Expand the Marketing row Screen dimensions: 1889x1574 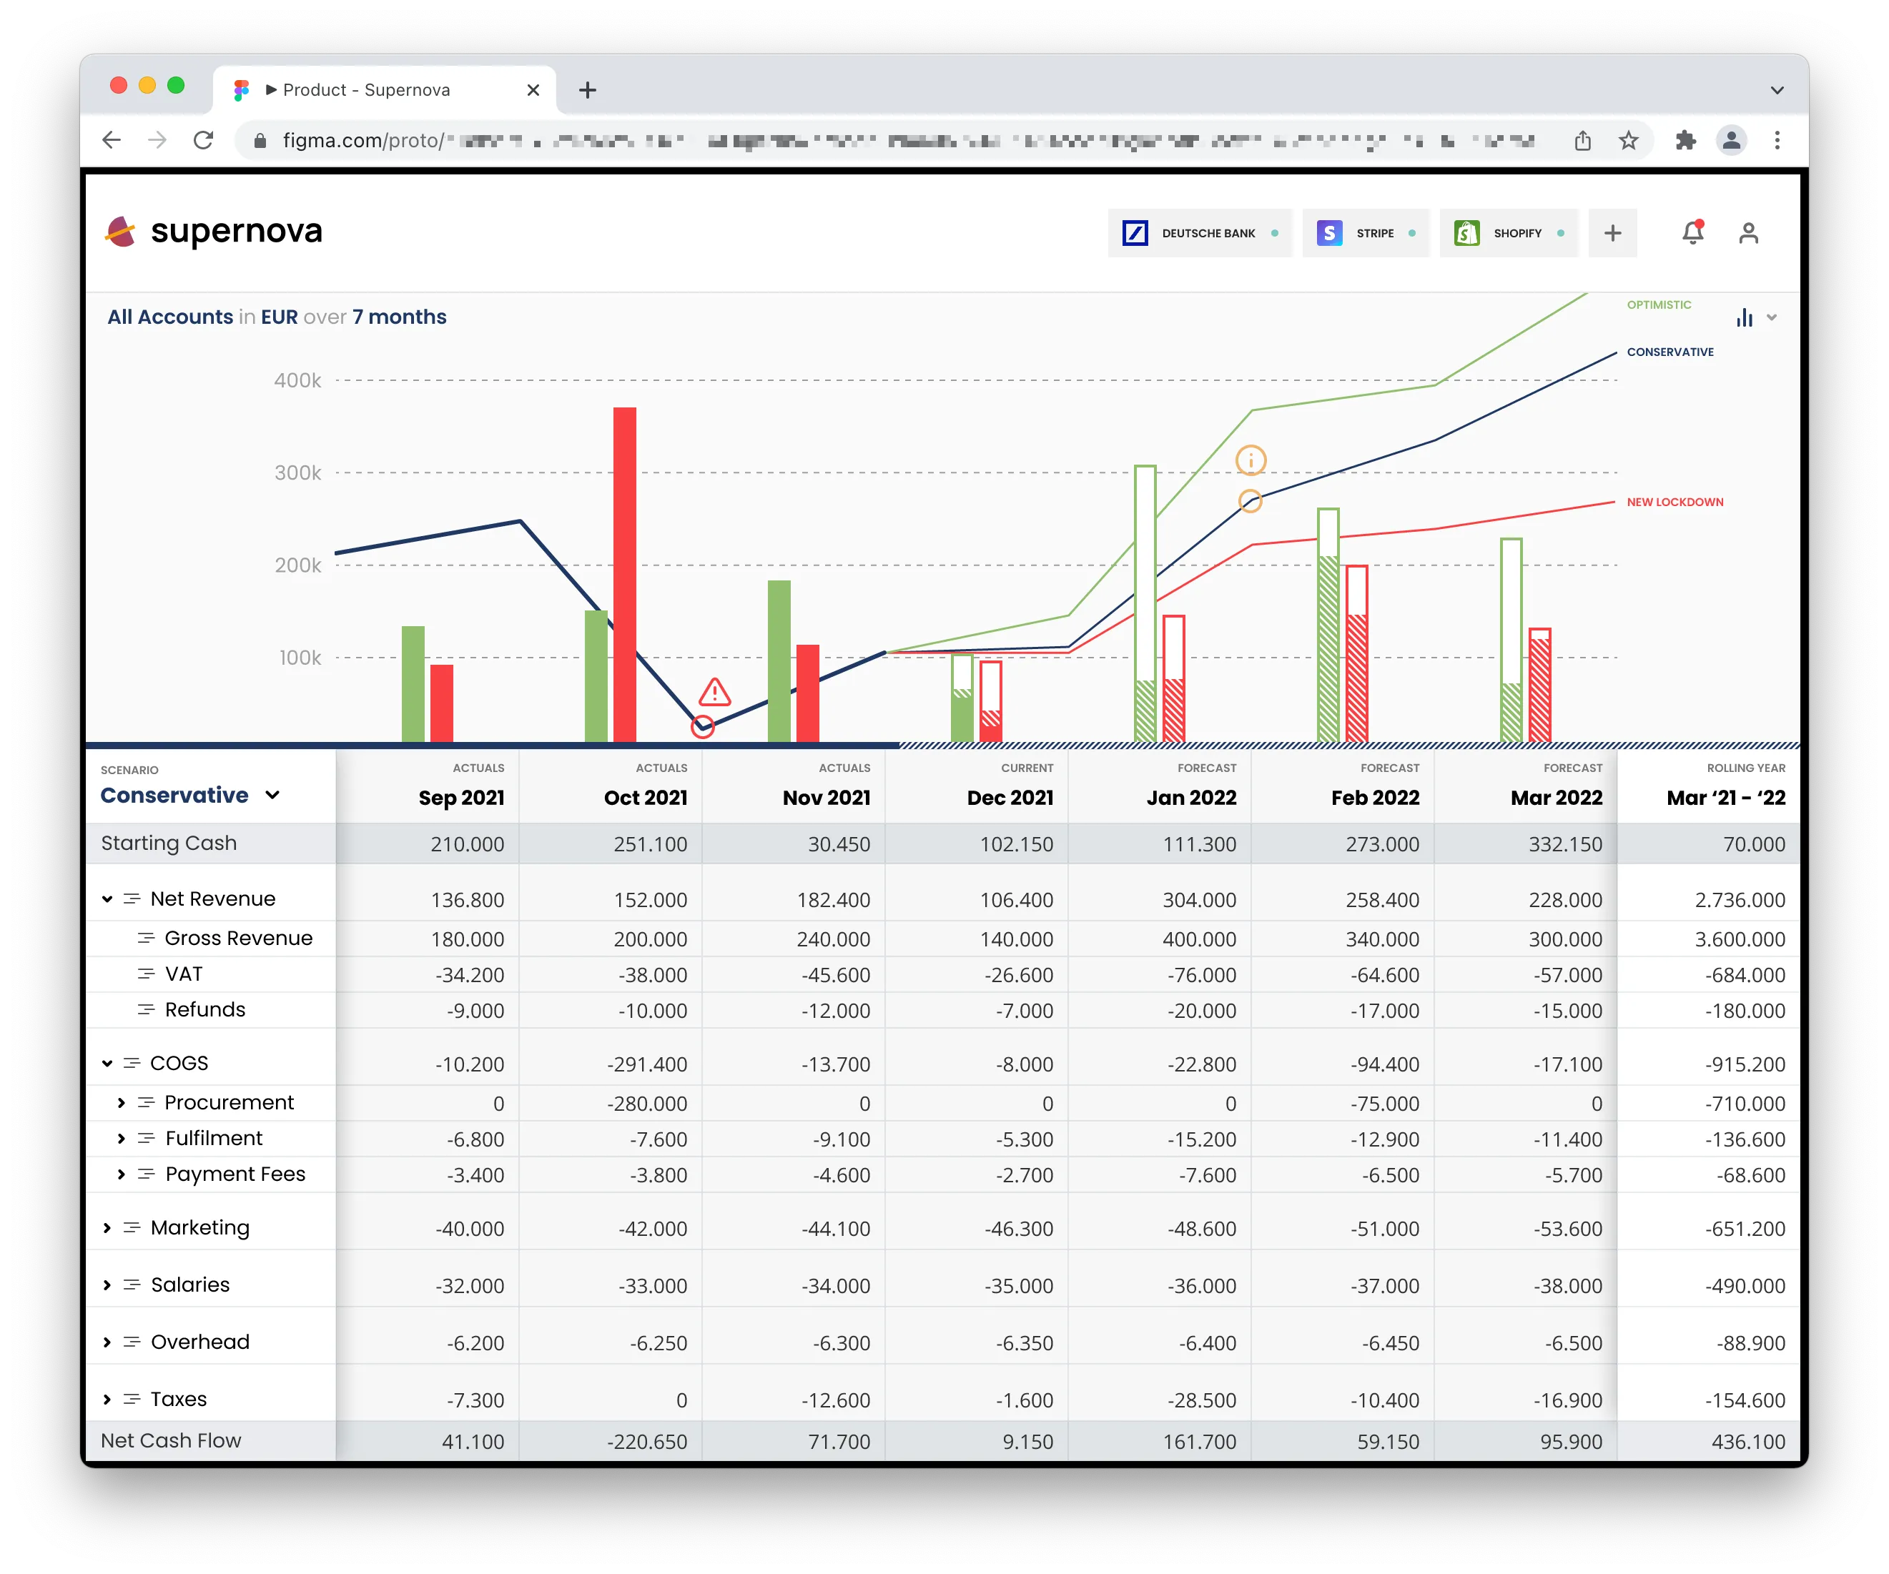point(107,1228)
